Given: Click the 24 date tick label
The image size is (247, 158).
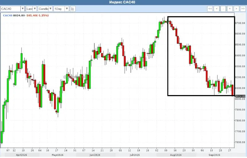Looking at the screenshot, I should [66, 151].
